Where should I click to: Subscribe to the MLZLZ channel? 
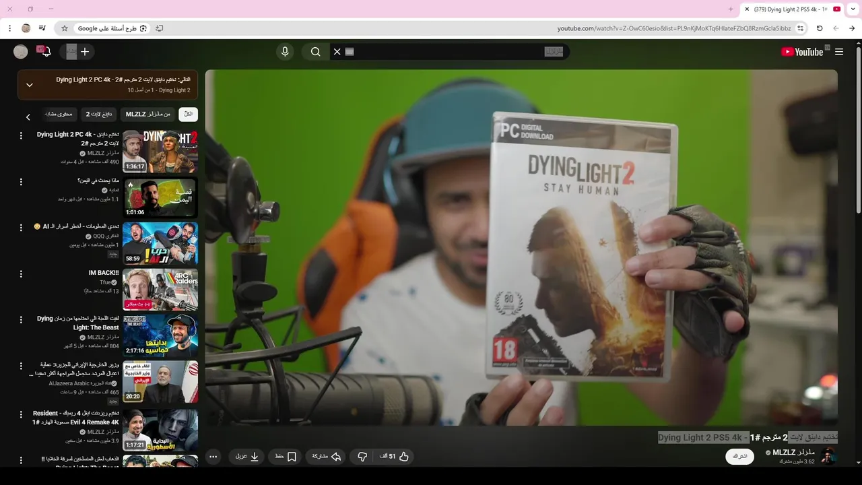(739, 457)
